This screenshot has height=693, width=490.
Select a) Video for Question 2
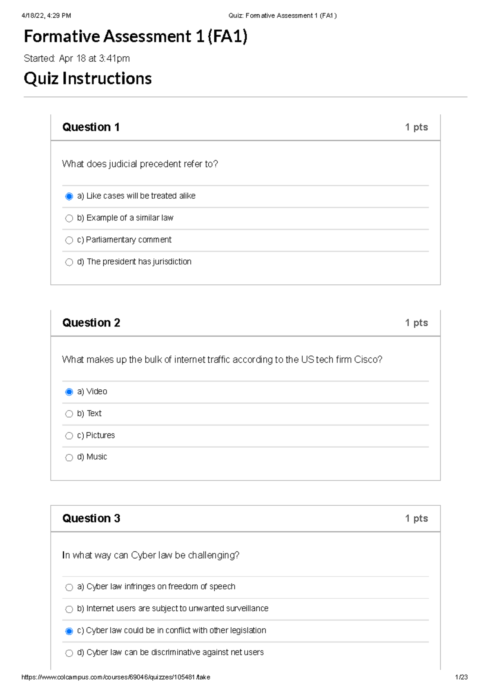click(69, 392)
